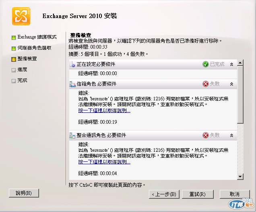Click the Exchange Server logo icon
This screenshot has width=256, height=212.
click(x=21, y=16)
